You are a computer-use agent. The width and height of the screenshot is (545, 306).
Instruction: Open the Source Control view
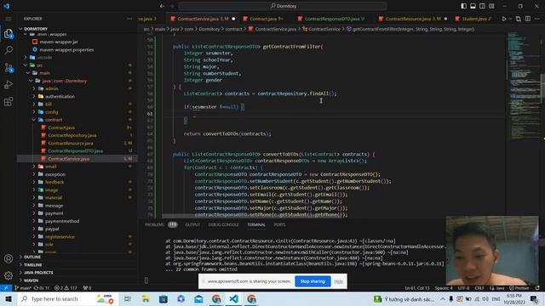tap(9, 67)
